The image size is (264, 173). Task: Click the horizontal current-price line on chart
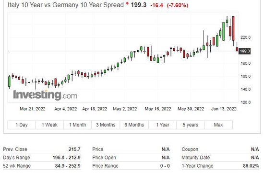point(123,51)
